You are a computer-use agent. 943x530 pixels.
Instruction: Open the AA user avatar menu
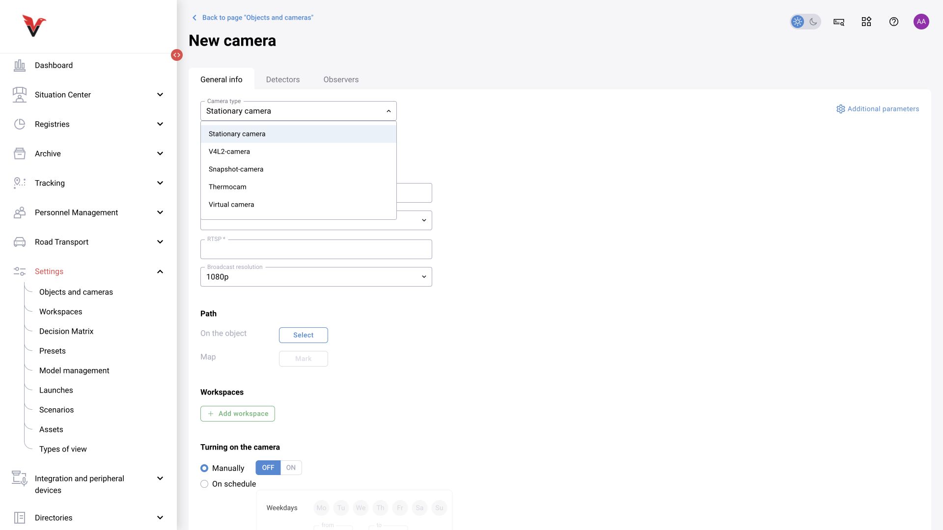pyautogui.click(x=921, y=22)
